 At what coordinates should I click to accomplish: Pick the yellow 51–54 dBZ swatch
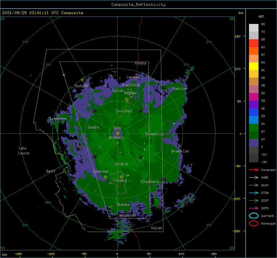tap(254, 66)
